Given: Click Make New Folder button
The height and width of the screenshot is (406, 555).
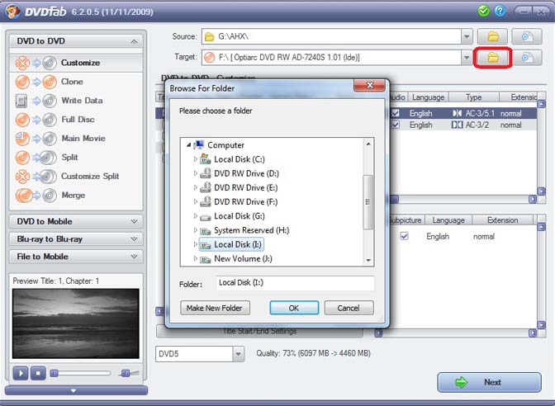Looking at the screenshot, I should (x=215, y=308).
